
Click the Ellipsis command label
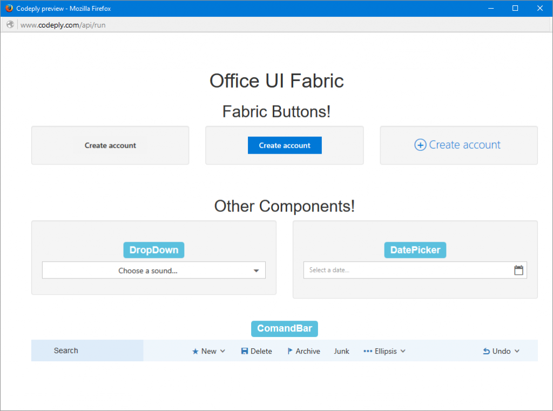tap(386, 352)
